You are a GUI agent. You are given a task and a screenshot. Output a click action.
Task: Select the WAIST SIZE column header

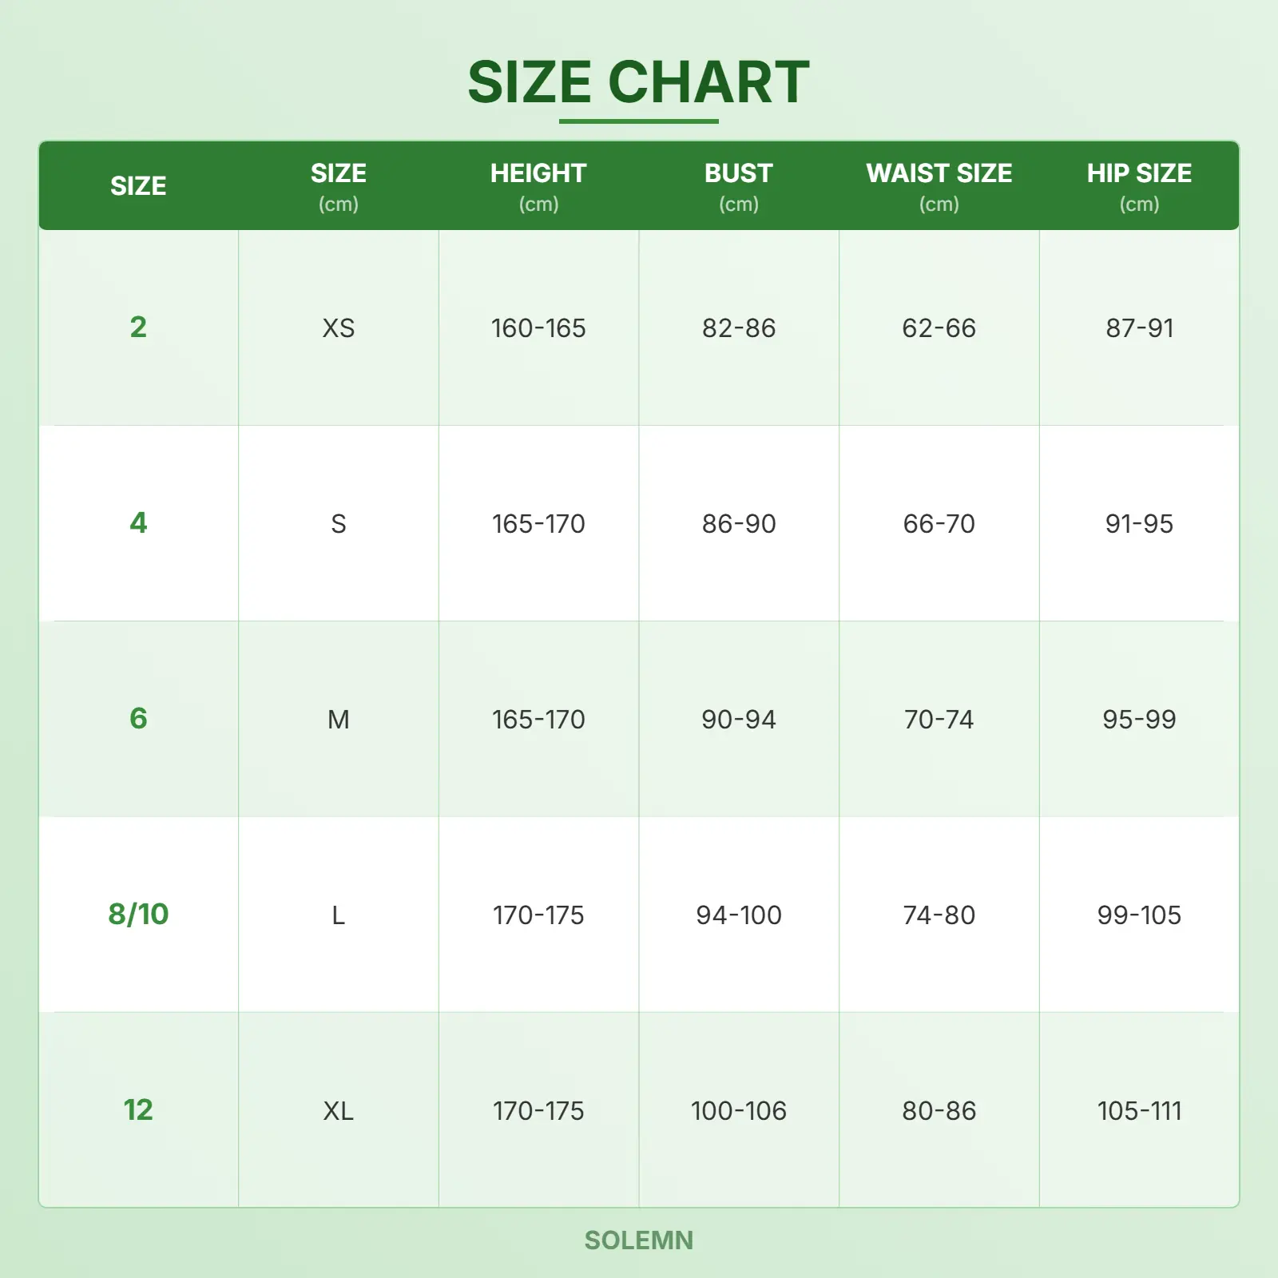[939, 186]
